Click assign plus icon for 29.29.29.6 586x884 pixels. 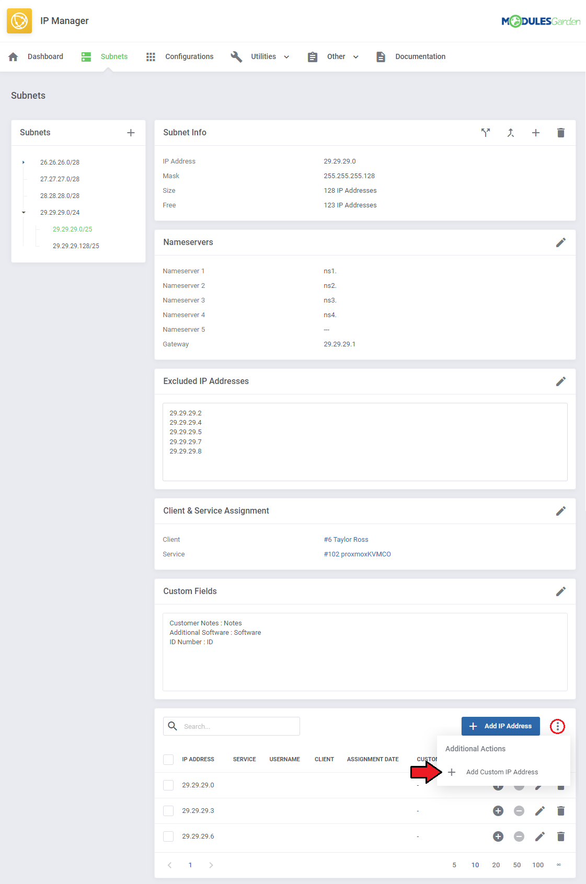(498, 836)
